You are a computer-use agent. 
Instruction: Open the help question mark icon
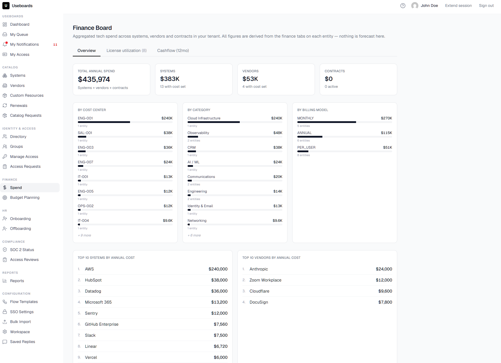(x=403, y=6)
